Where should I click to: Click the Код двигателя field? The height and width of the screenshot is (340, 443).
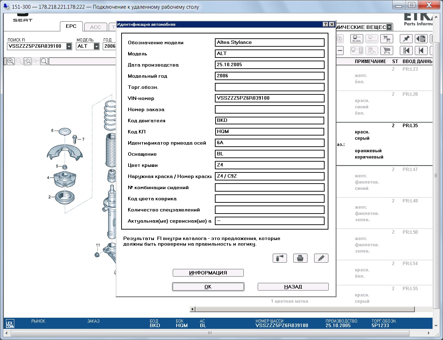click(x=270, y=121)
